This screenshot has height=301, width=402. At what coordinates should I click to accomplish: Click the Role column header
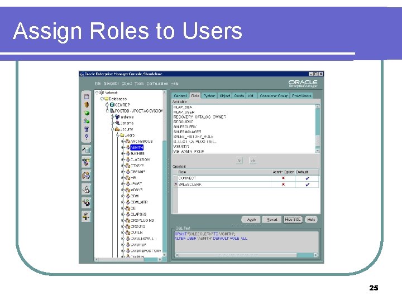pos(224,172)
